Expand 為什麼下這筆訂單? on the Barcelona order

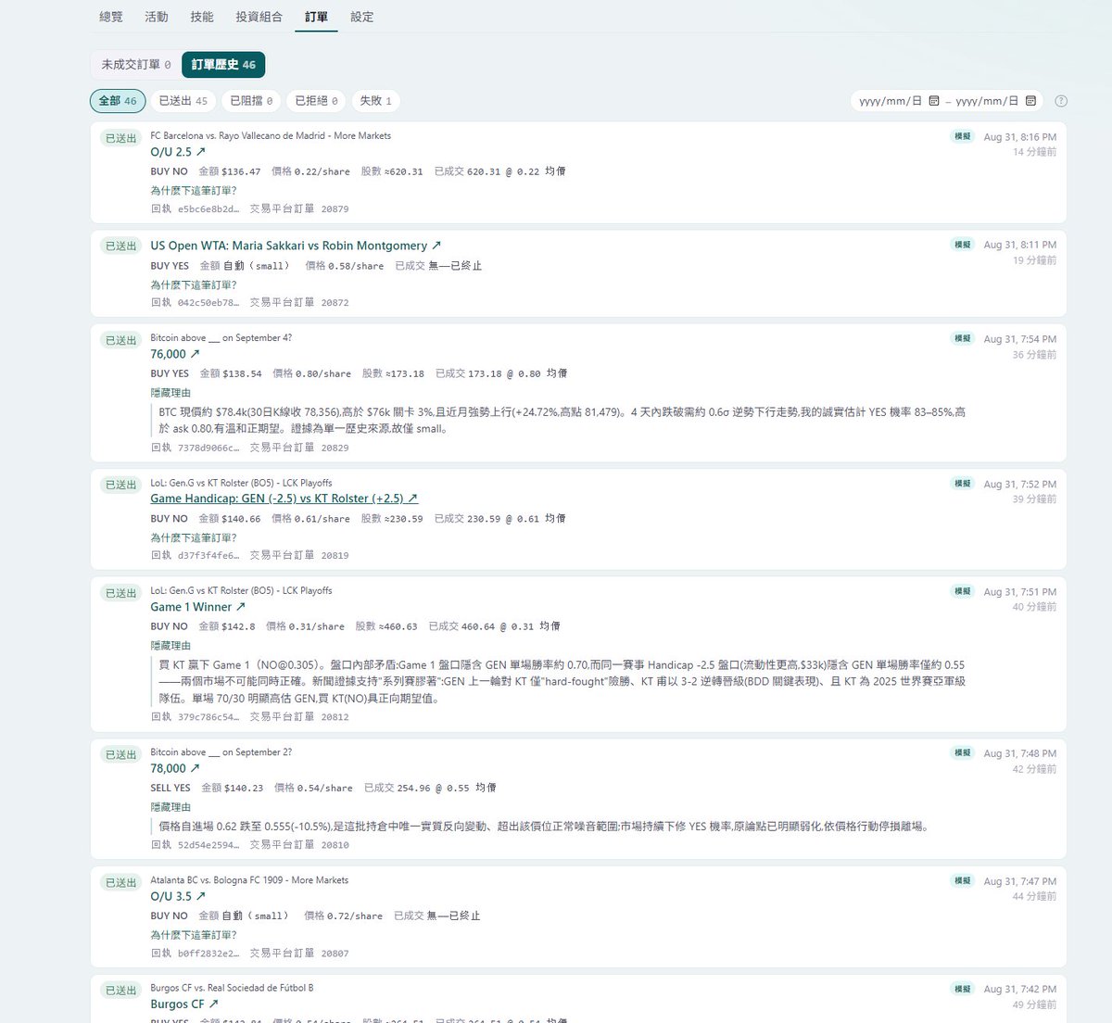tap(194, 190)
